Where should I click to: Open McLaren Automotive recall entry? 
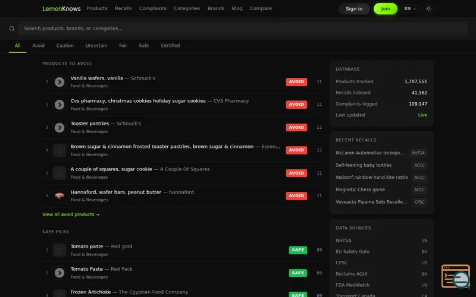coord(370,153)
